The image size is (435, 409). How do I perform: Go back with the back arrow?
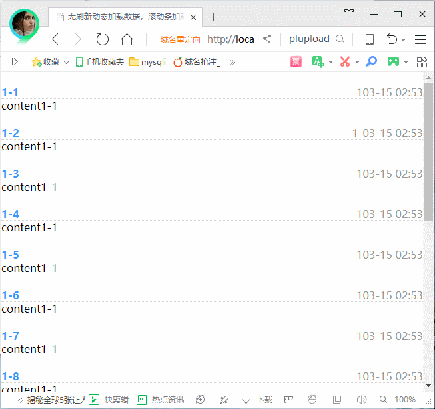coord(55,39)
